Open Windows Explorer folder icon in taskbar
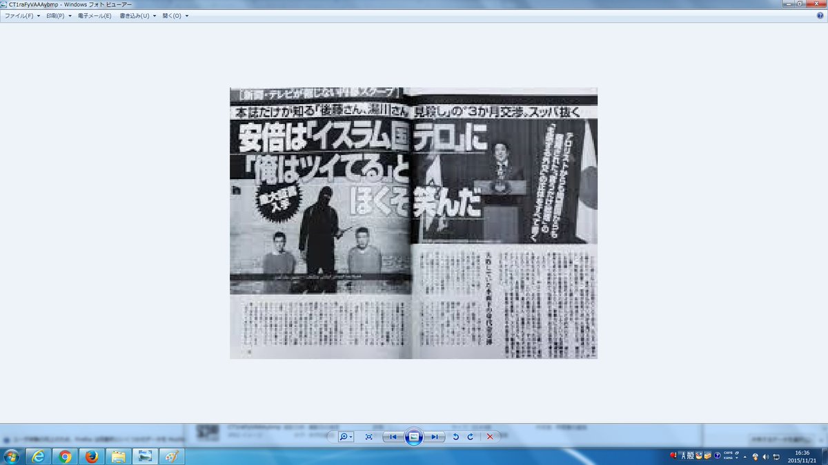 (x=119, y=456)
